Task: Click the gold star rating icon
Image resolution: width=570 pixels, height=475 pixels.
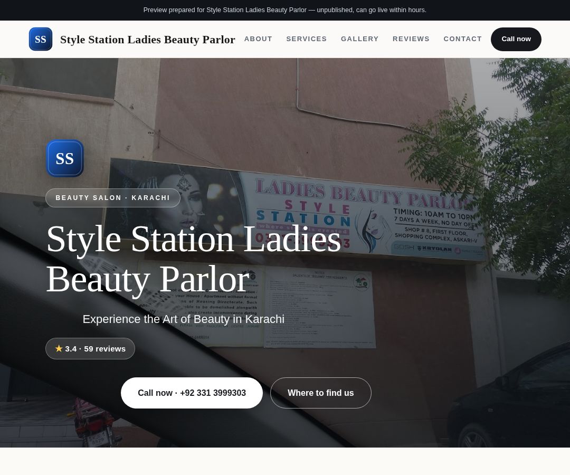Action: click(59, 348)
